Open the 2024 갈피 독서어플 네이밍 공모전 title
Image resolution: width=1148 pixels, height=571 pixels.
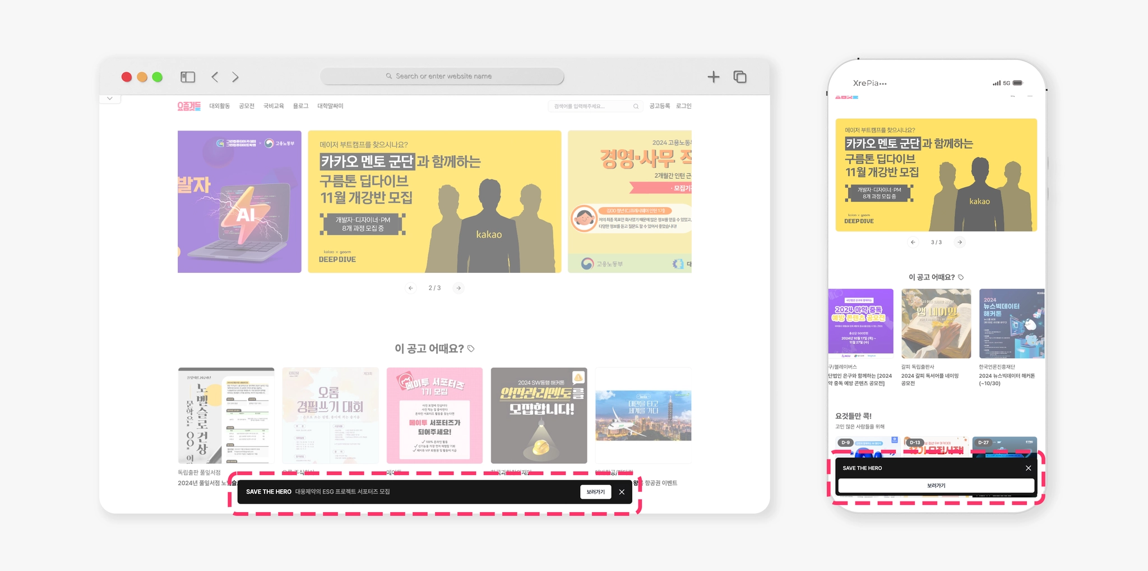coord(930,379)
